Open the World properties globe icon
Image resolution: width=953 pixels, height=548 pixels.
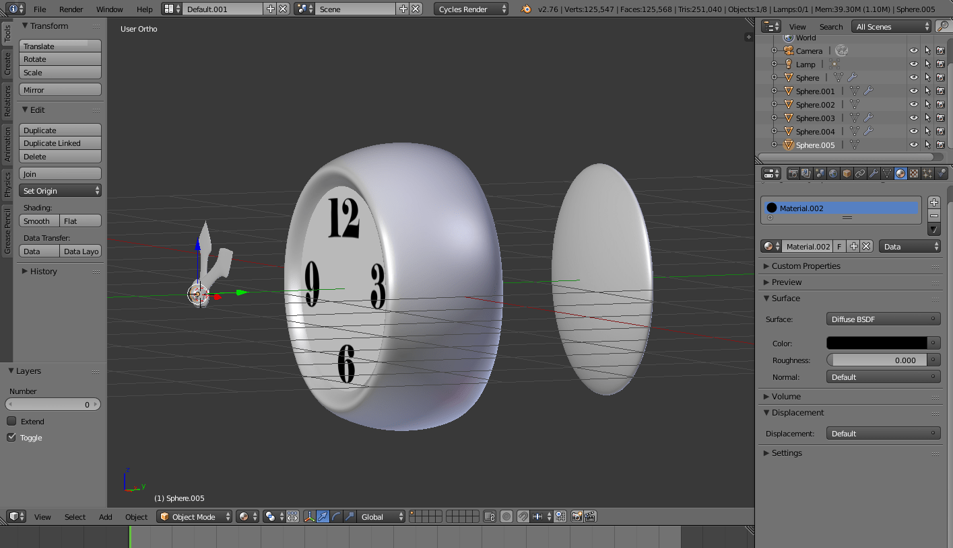pos(832,173)
